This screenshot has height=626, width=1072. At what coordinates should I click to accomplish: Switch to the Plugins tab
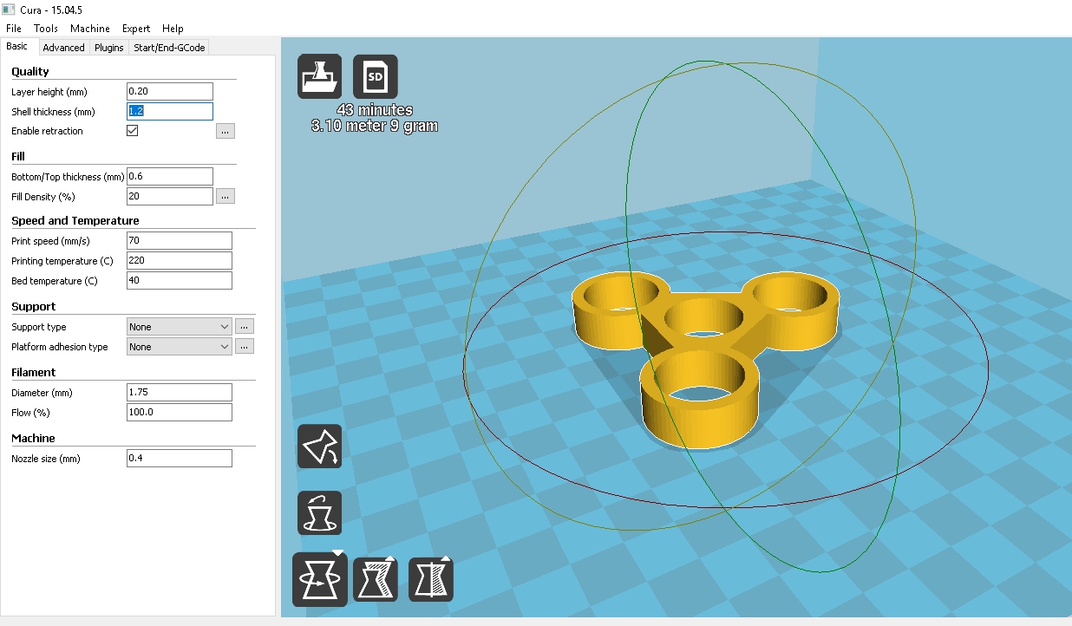(x=109, y=48)
